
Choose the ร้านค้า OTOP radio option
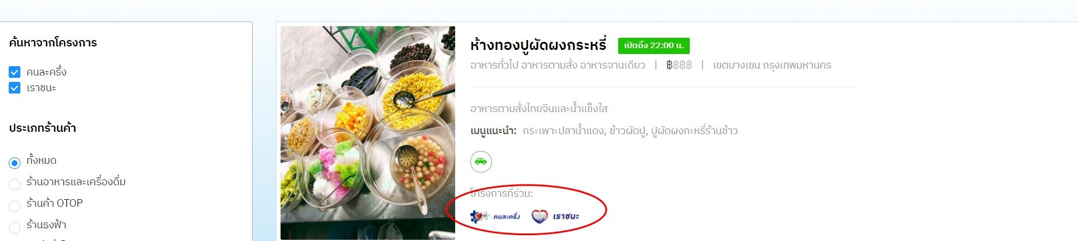click(x=15, y=206)
